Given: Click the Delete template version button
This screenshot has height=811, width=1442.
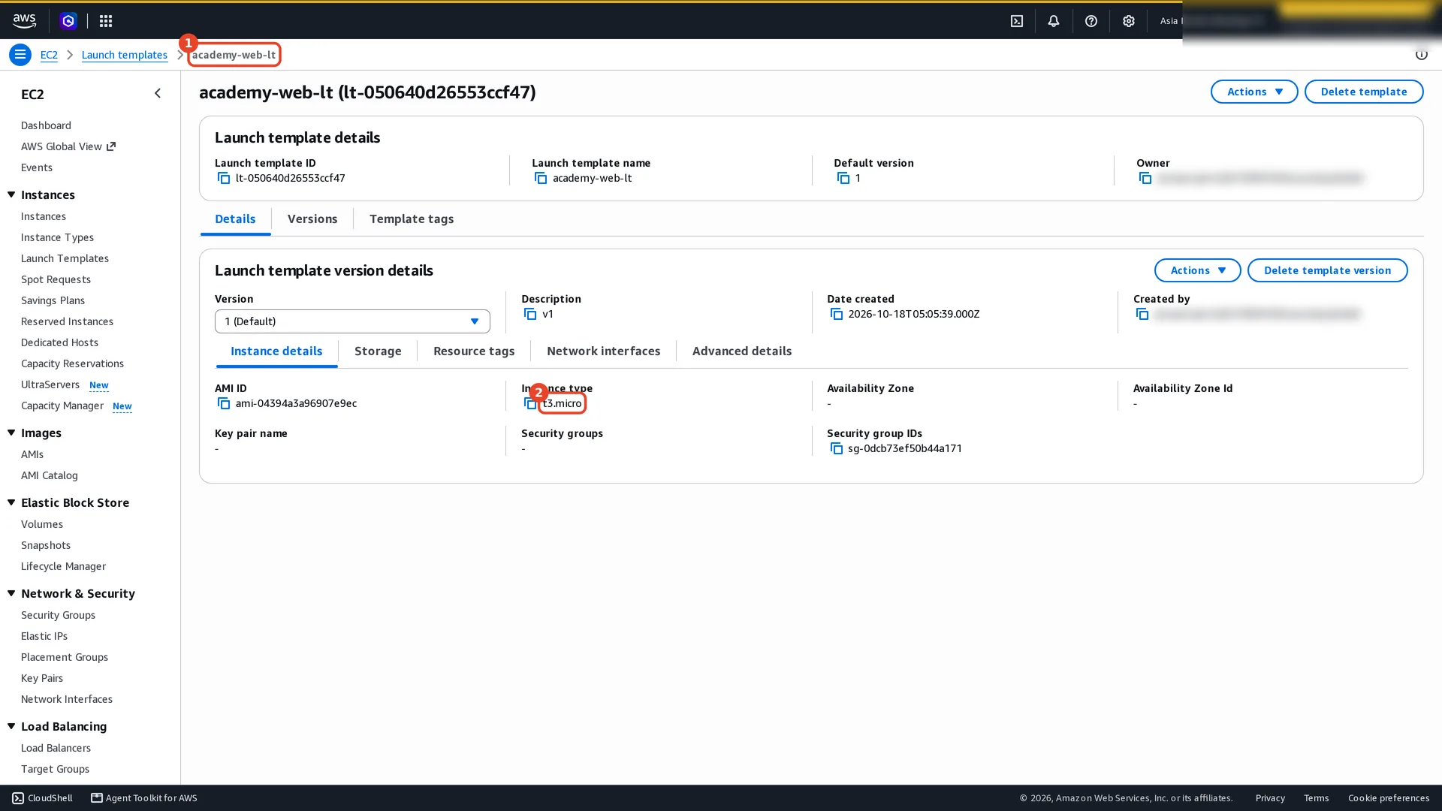Looking at the screenshot, I should tap(1327, 270).
